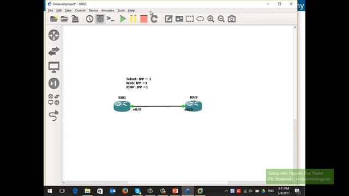Browse all devices in sidebar
The width and height of the screenshot is (349, 196).
54,100
